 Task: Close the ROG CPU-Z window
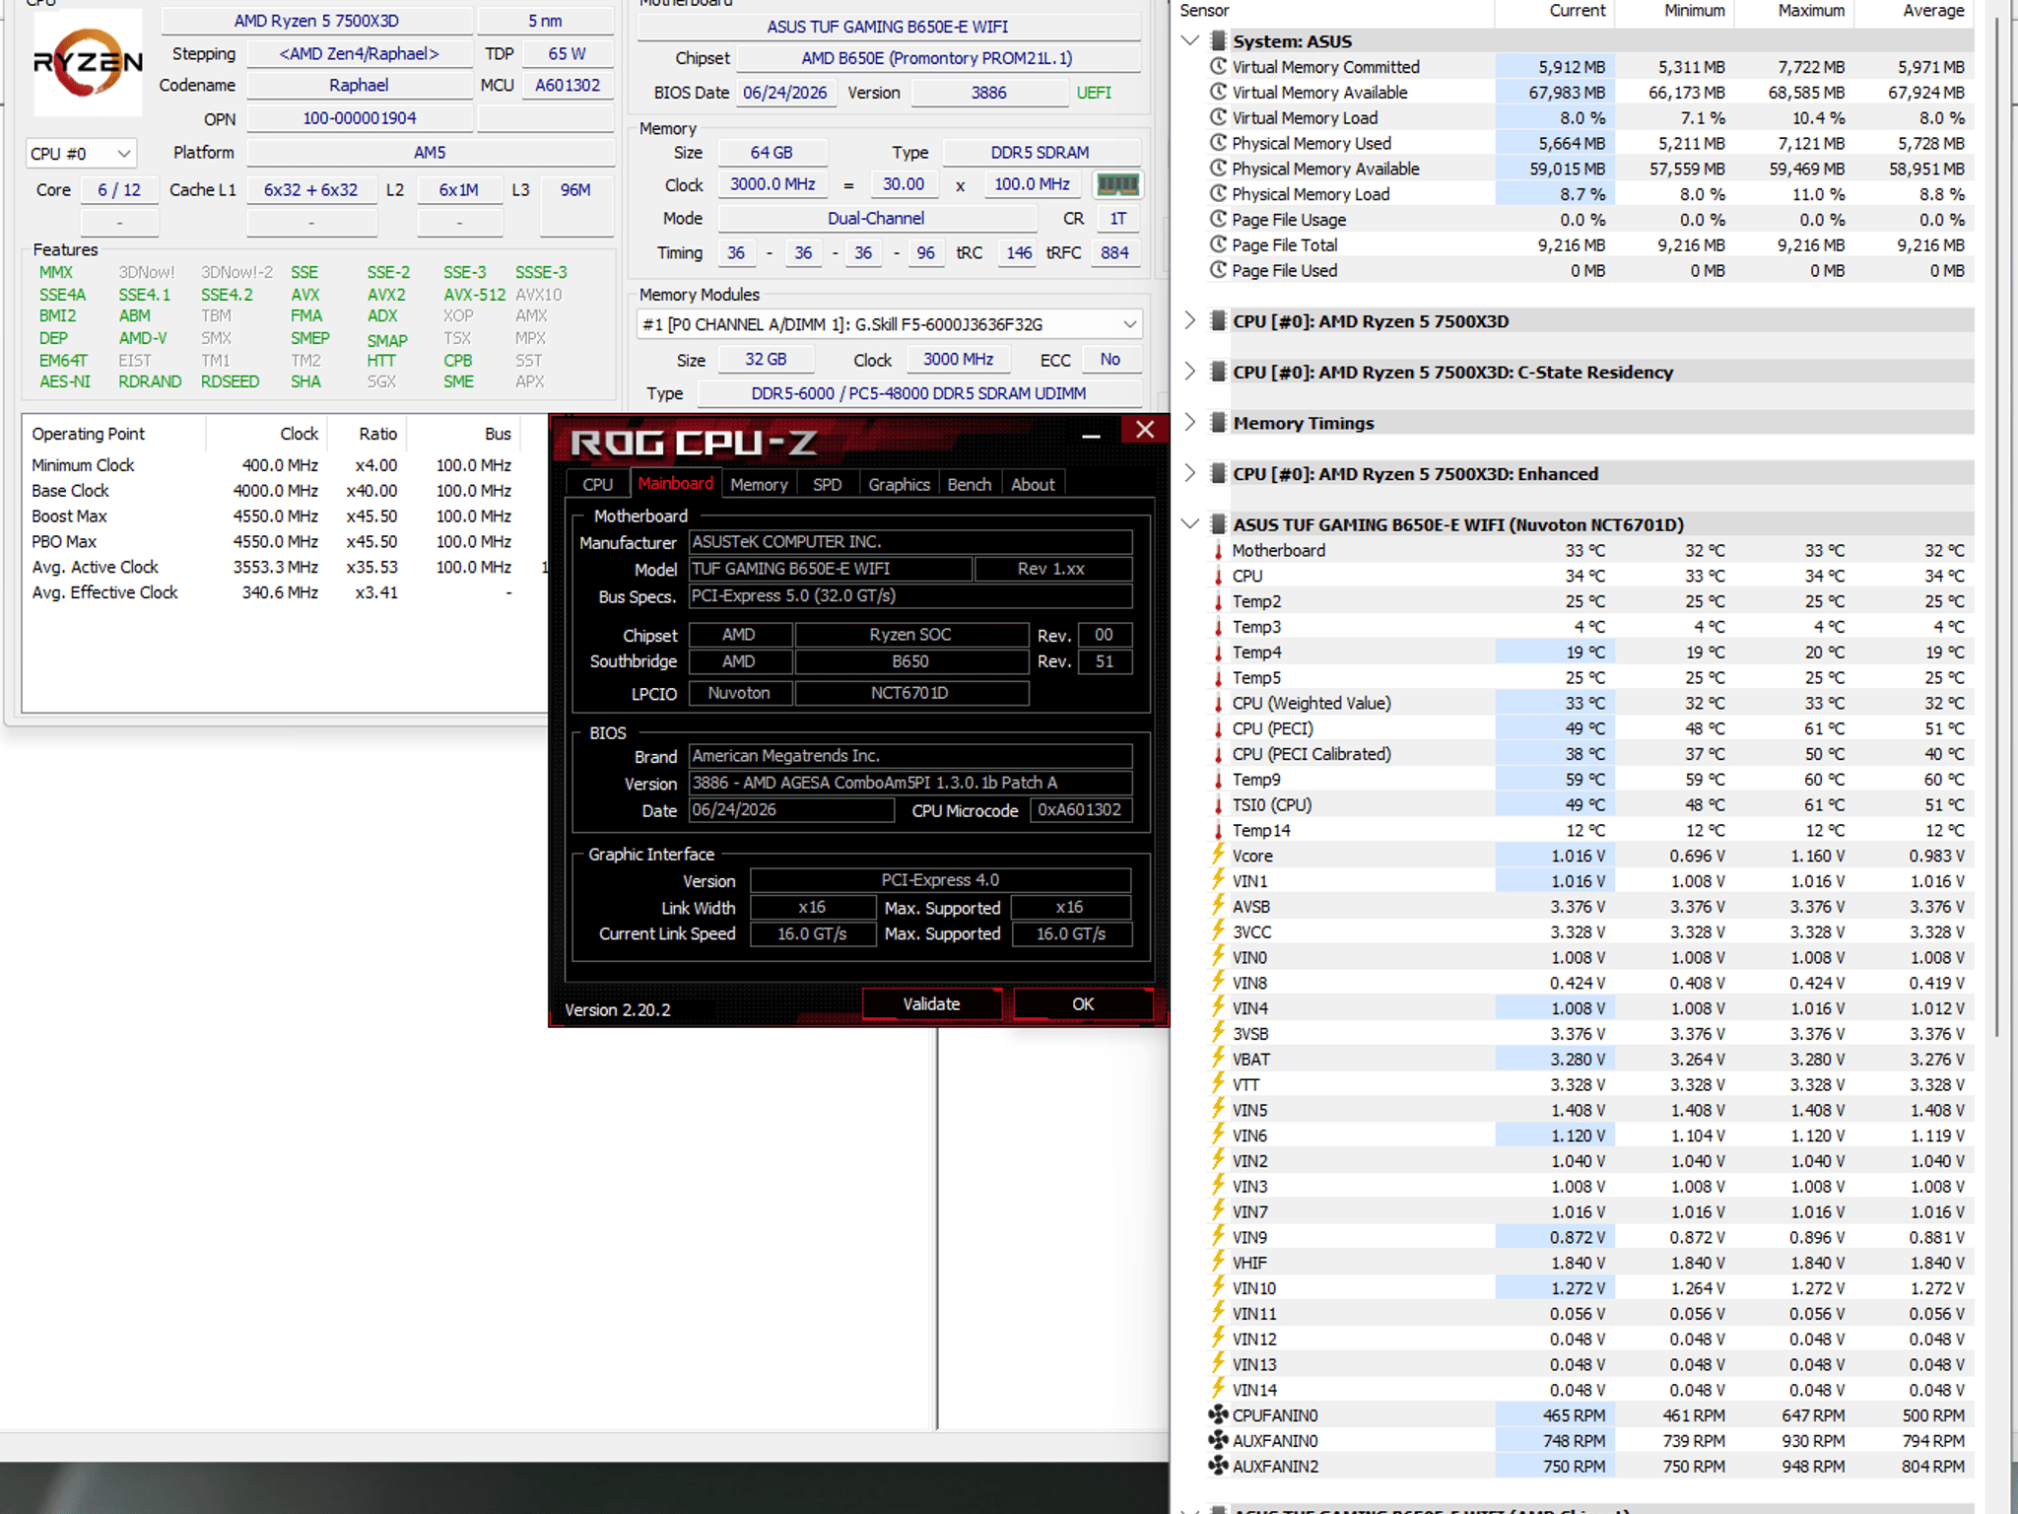click(x=1144, y=430)
